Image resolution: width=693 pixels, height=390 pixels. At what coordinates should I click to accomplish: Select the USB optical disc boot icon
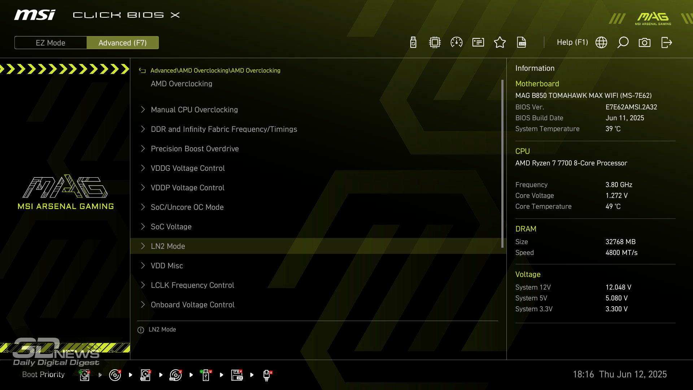[176, 375]
